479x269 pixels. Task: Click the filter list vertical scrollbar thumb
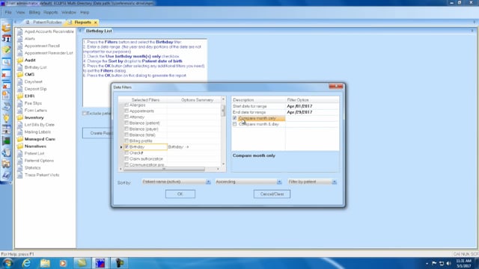coord(223,110)
